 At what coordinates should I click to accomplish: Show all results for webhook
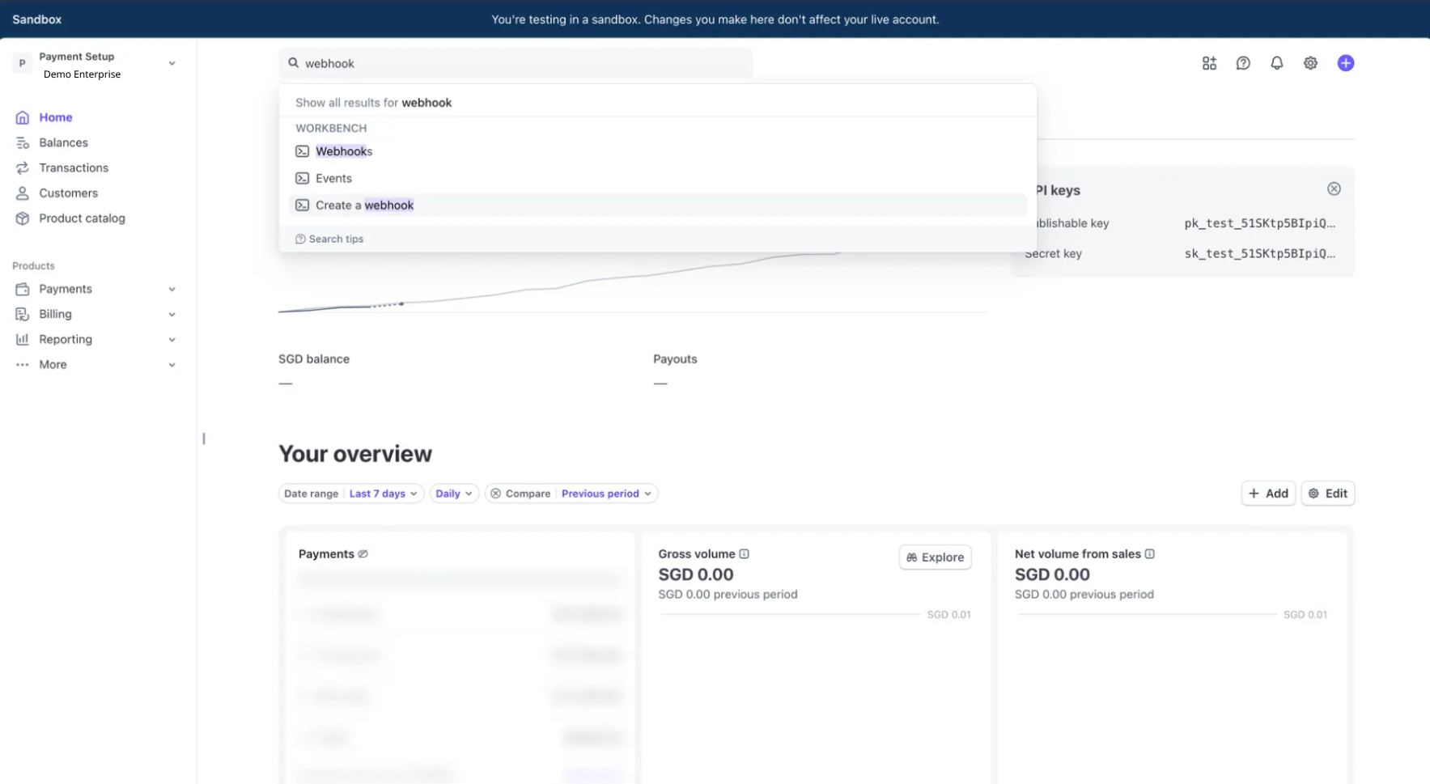click(373, 102)
